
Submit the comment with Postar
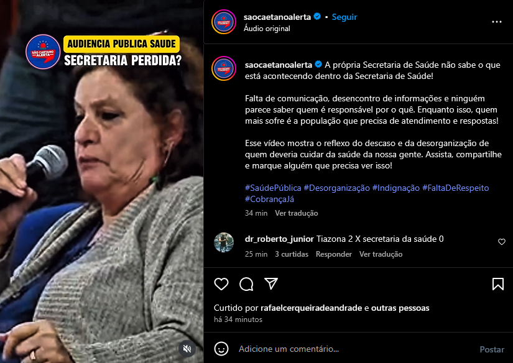click(492, 349)
